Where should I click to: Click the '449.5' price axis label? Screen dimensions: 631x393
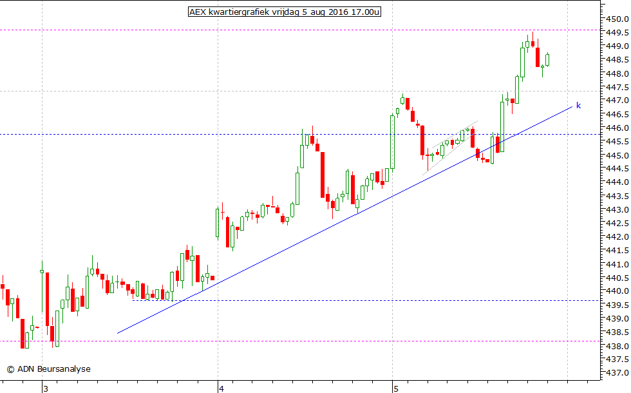pos(617,33)
